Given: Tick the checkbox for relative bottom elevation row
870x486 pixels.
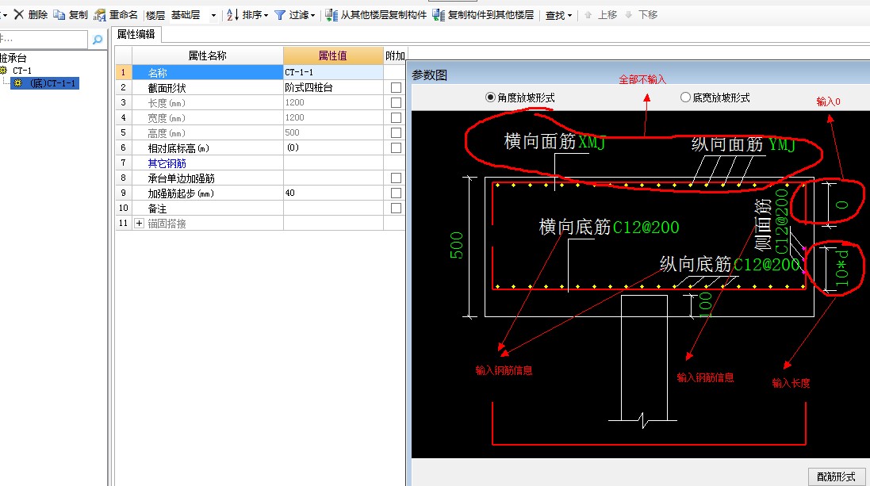Looking at the screenshot, I should pos(396,147).
